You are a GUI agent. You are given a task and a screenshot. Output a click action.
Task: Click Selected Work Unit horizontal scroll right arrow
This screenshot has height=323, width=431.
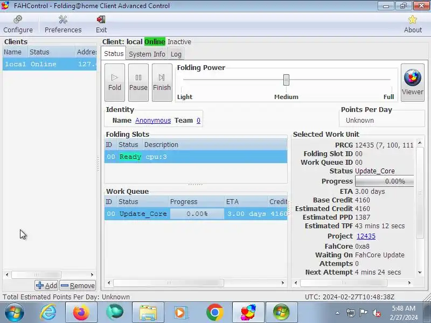[409, 283]
